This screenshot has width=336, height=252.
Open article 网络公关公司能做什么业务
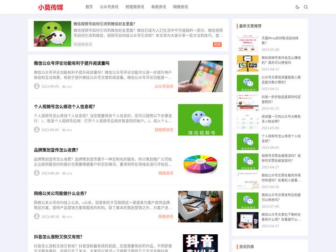point(60,194)
